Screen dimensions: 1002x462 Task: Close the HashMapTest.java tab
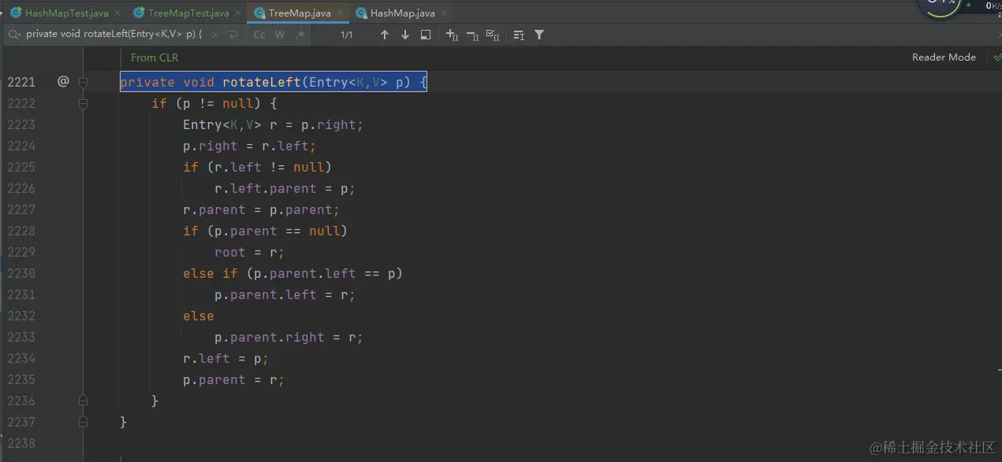(x=117, y=13)
